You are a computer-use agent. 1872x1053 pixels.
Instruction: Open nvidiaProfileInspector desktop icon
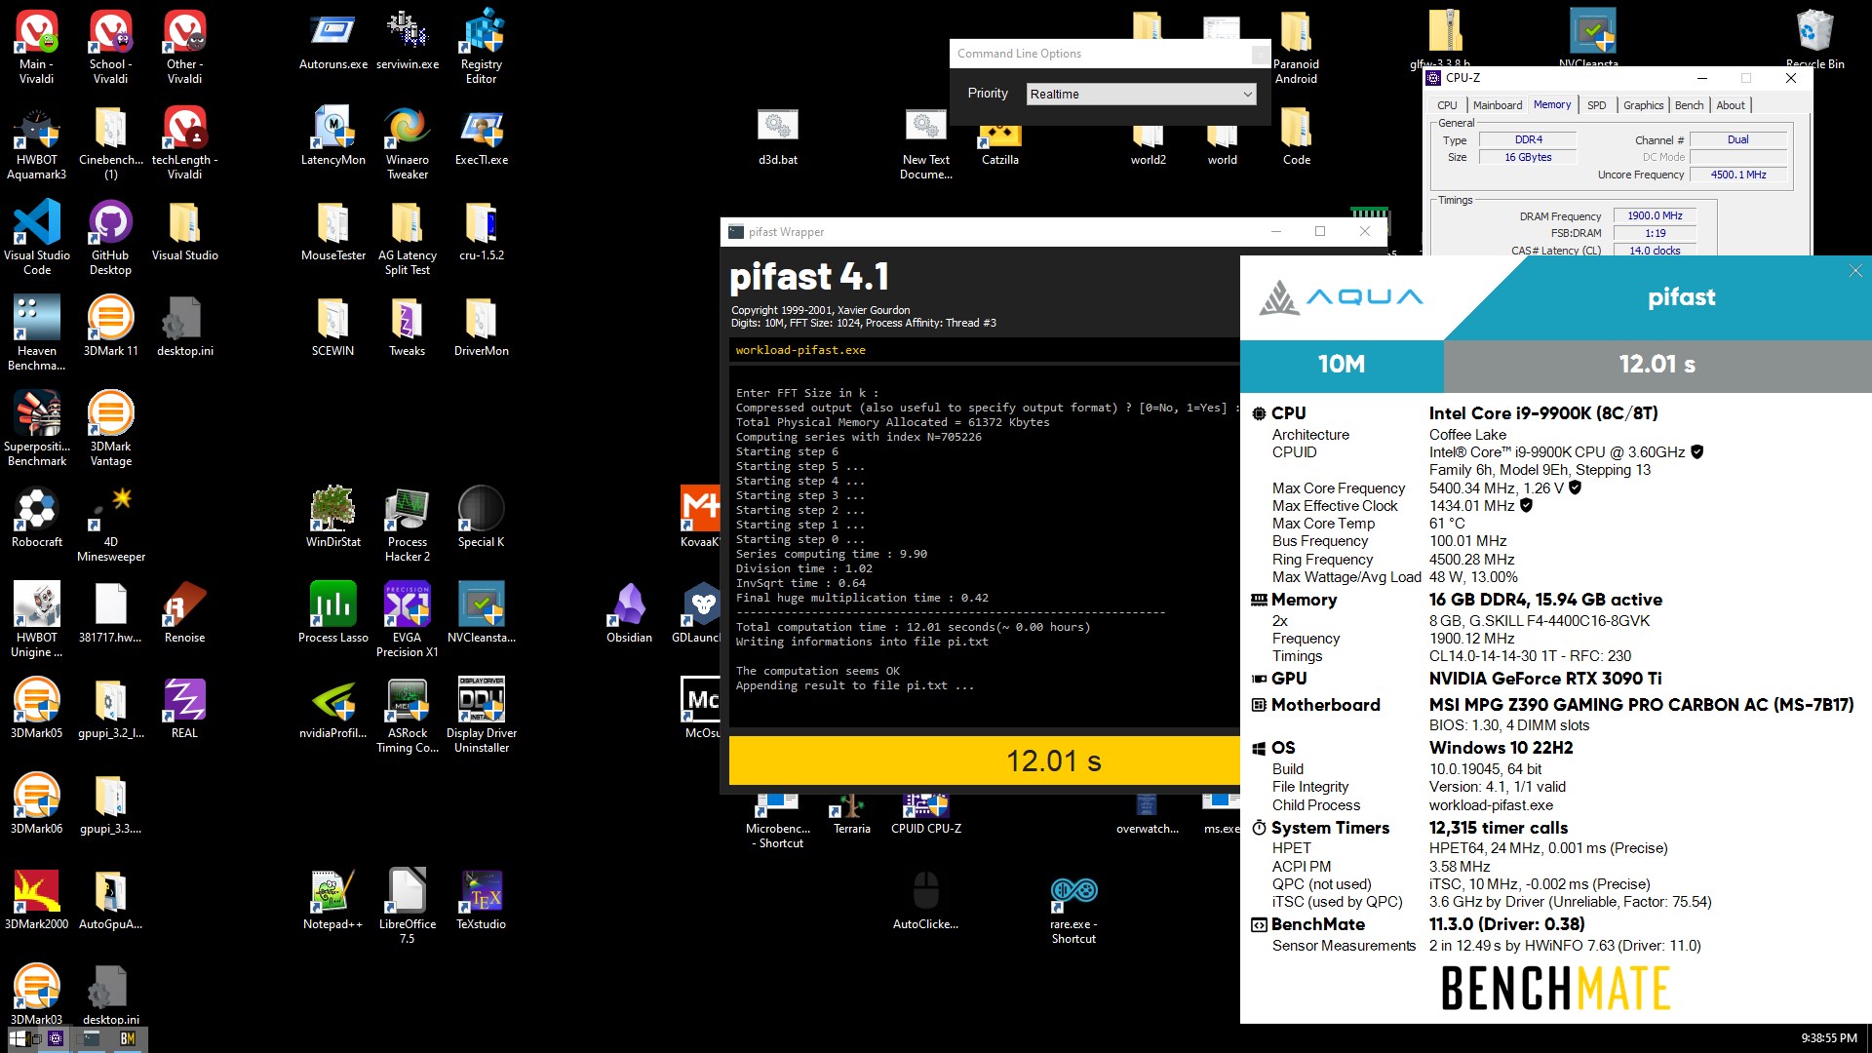tap(333, 708)
